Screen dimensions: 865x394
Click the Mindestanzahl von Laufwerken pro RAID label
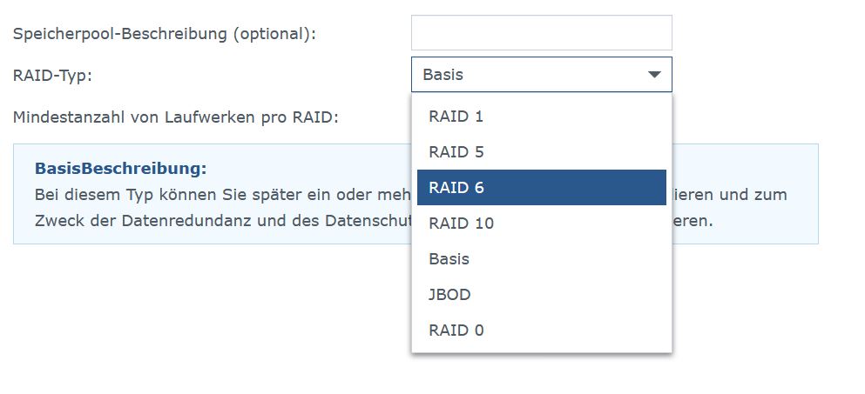[175, 116]
